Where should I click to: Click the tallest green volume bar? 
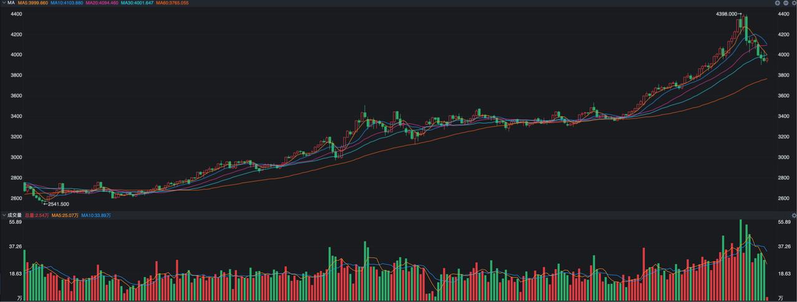point(740,260)
